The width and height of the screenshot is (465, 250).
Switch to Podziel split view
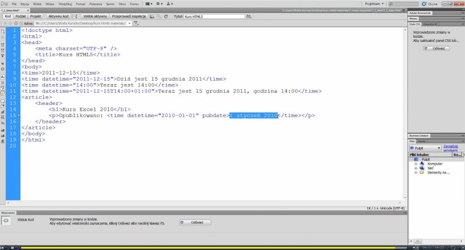20,17
